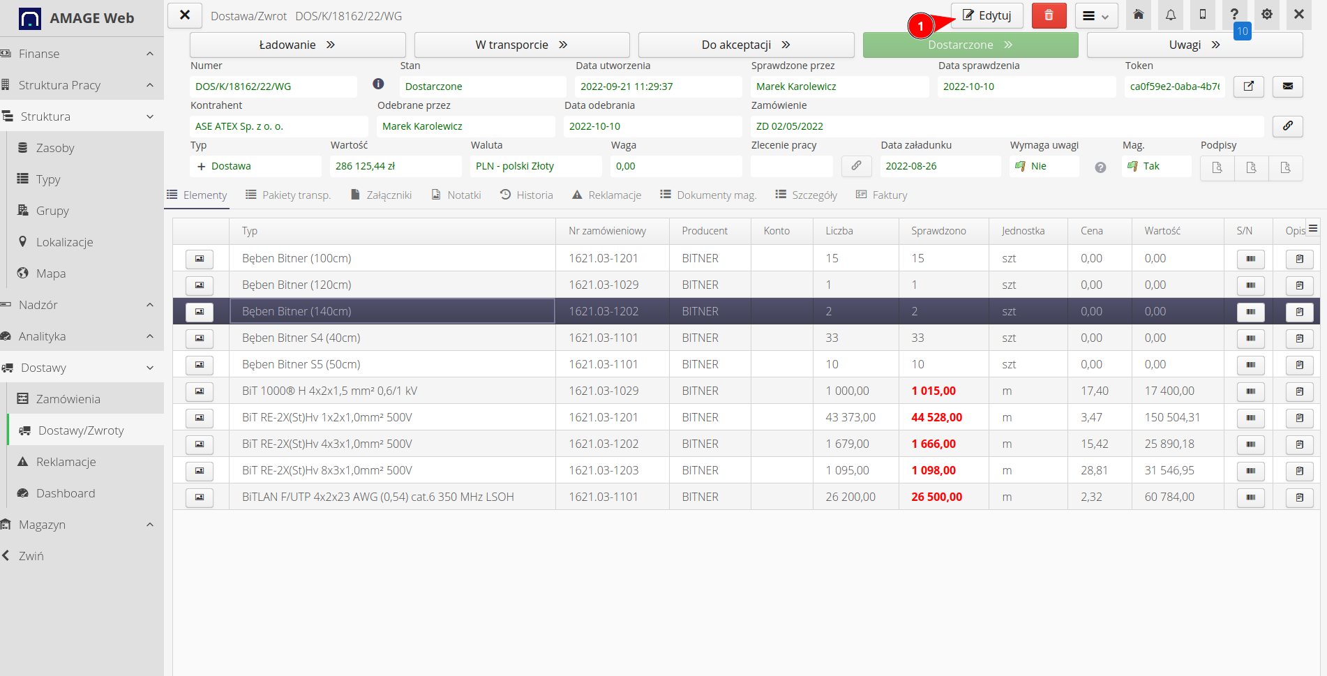1327x676 pixels.
Task: Open the hamburger menu dropdown
Action: 1096,16
